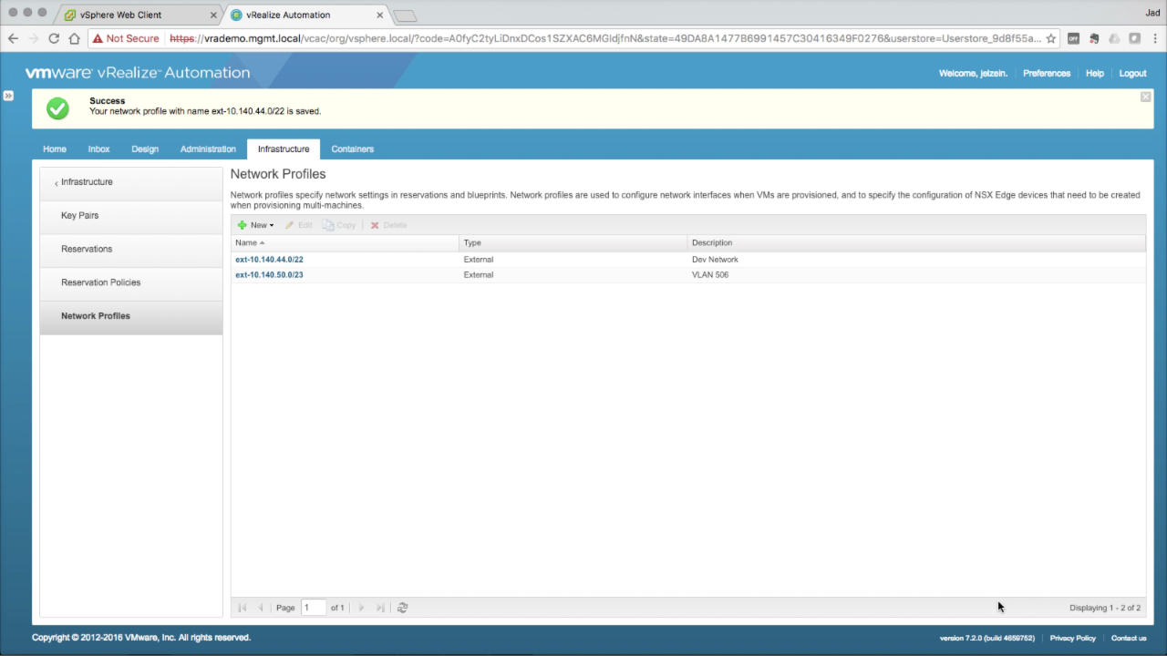The height and width of the screenshot is (656, 1167).
Task: Click the Edit toolbar button
Action: (299, 225)
